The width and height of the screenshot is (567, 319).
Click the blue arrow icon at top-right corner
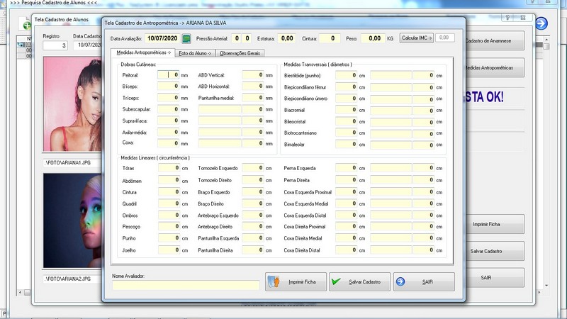tap(541, 23)
